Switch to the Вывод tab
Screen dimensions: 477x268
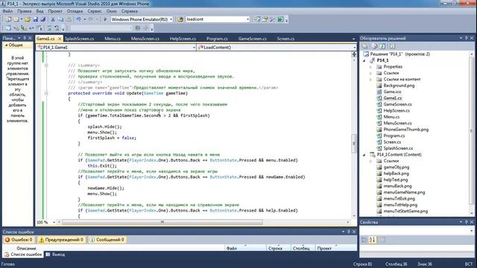(x=56, y=255)
